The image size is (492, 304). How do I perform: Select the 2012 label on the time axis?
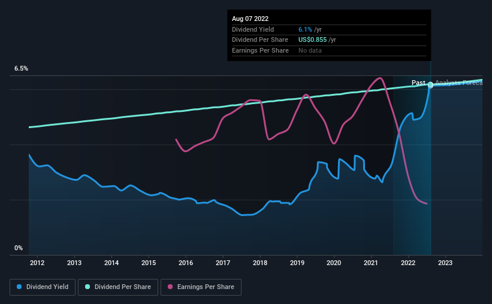pyautogui.click(x=37, y=263)
